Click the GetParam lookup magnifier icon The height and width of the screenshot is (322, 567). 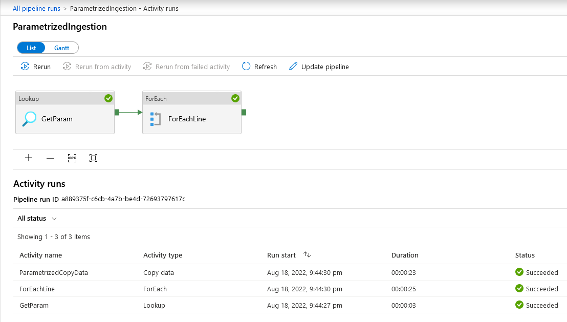click(x=29, y=119)
